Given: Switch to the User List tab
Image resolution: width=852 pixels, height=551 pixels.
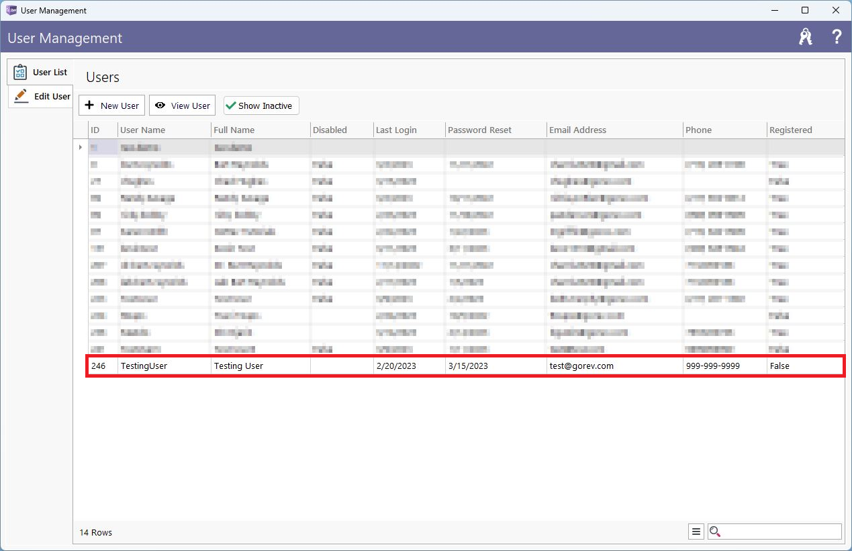Looking at the screenshot, I should 41,72.
